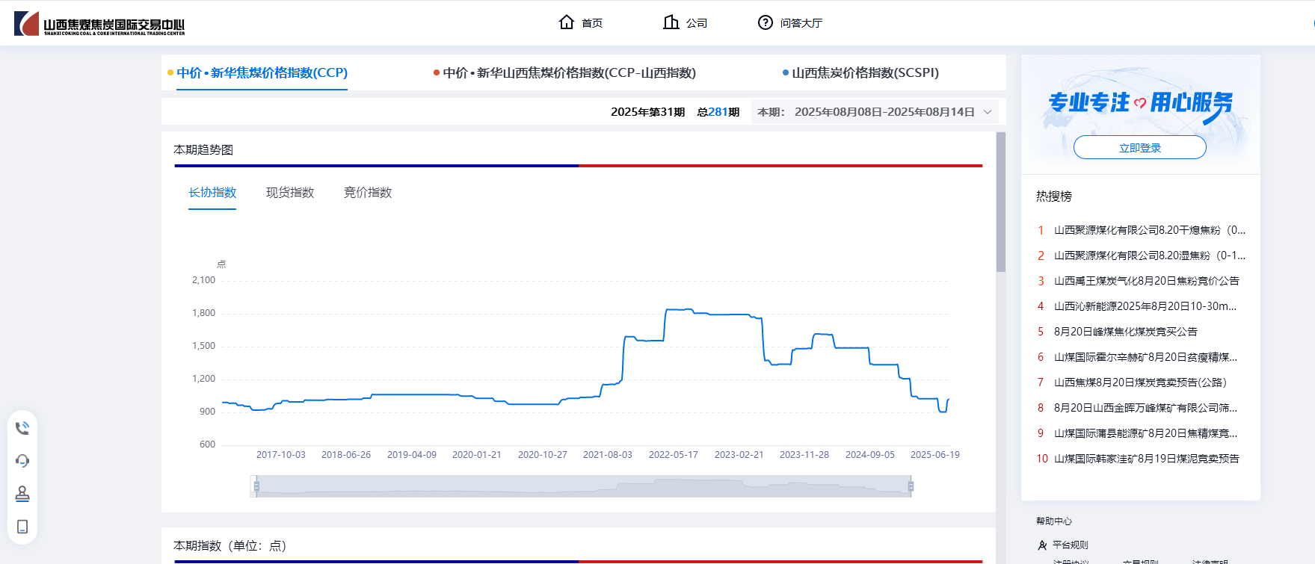Open 山西焦煤8月20日煤炭竞卖预告(公路)
The image size is (1315, 564).
1140,382
